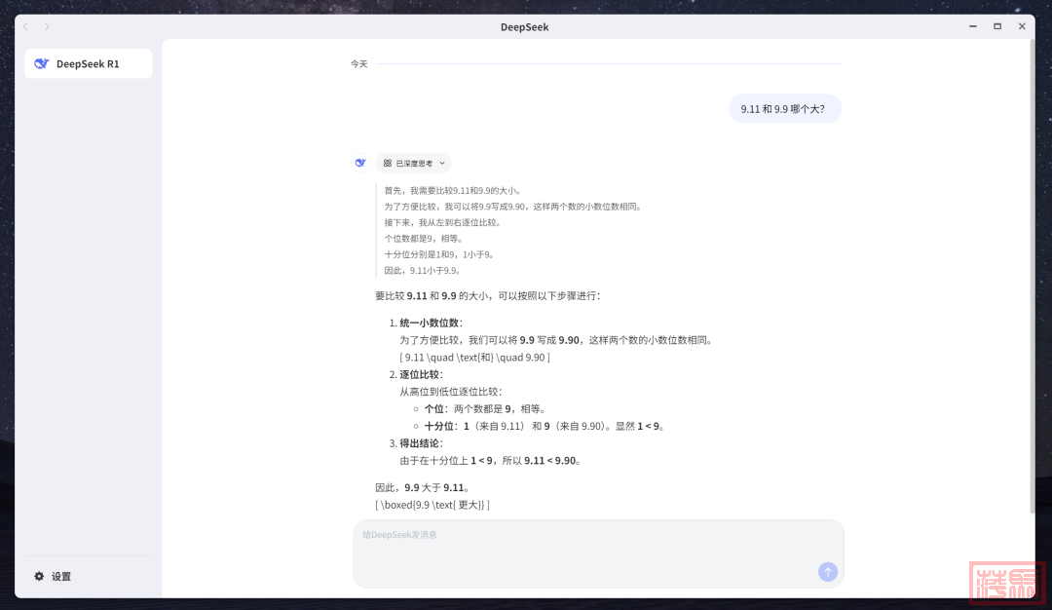This screenshot has height=610, width=1052.
Task: Click the thinking line "接下来，我从左到右逐位比较。"
Action: 443,223
